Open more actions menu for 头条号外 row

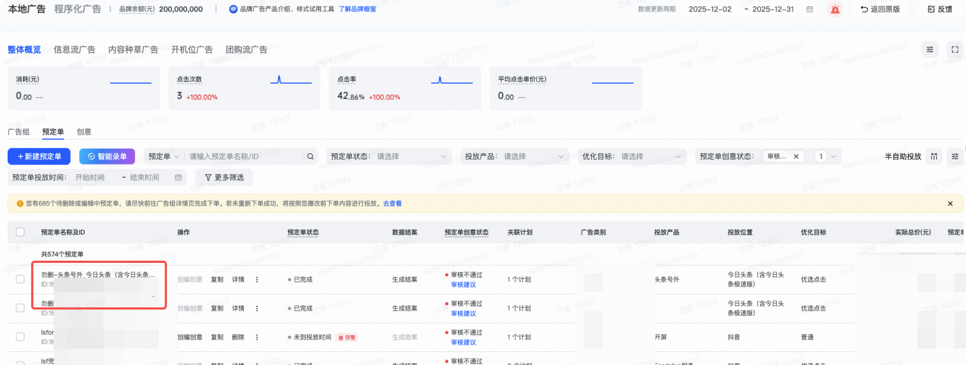click(257, 280)
